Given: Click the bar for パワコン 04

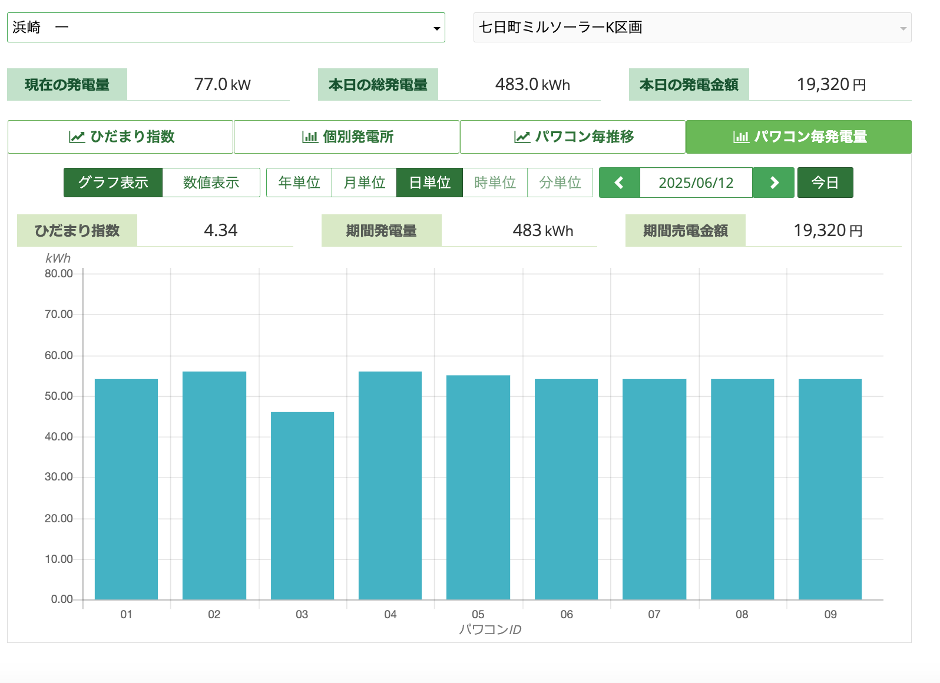Looking at the screenshot, I should pyautogui.click(x=390, y=486).
